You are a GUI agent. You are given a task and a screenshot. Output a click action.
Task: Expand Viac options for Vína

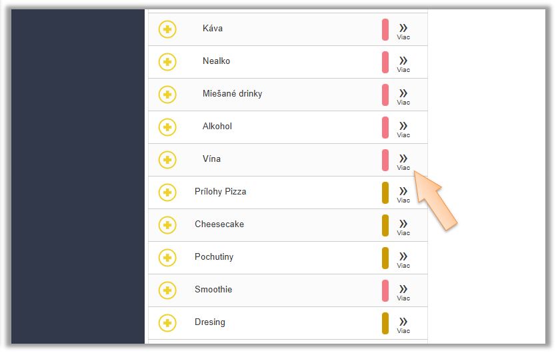(403, 161)
